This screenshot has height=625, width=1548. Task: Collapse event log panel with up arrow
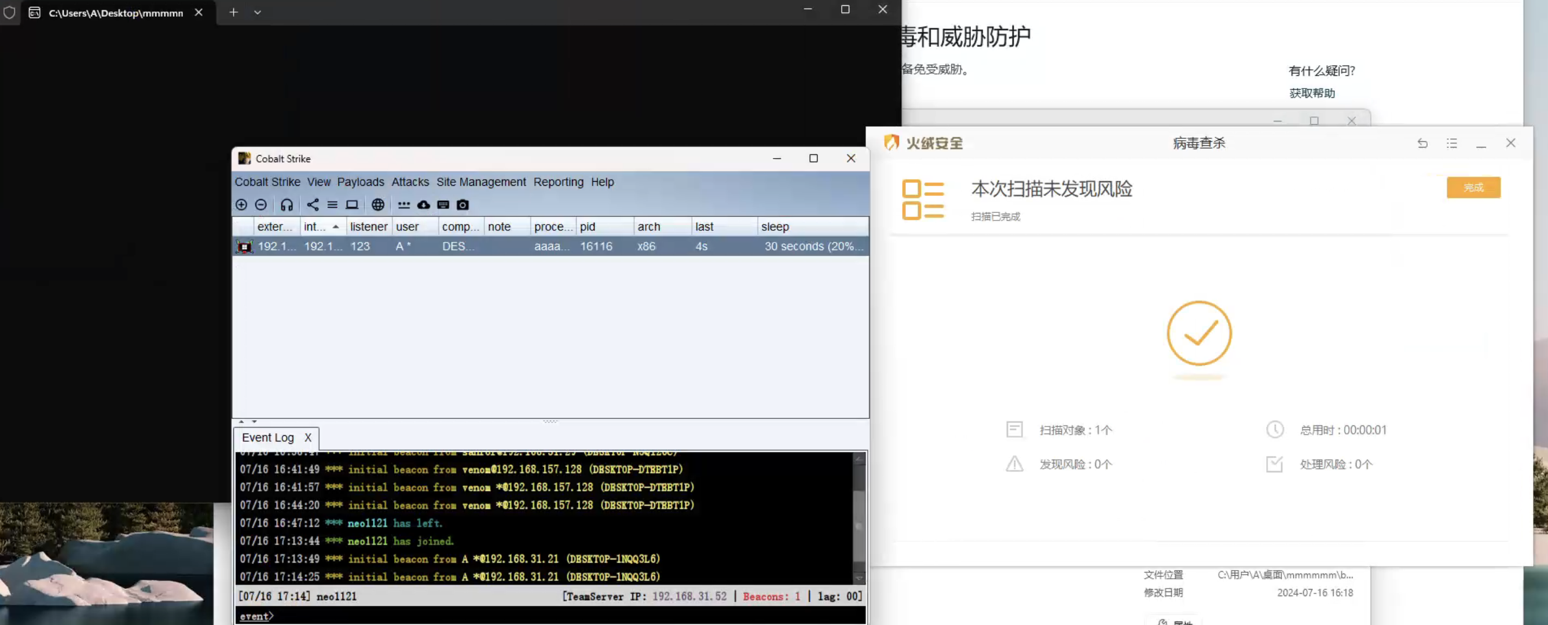[x=241, y=422]
